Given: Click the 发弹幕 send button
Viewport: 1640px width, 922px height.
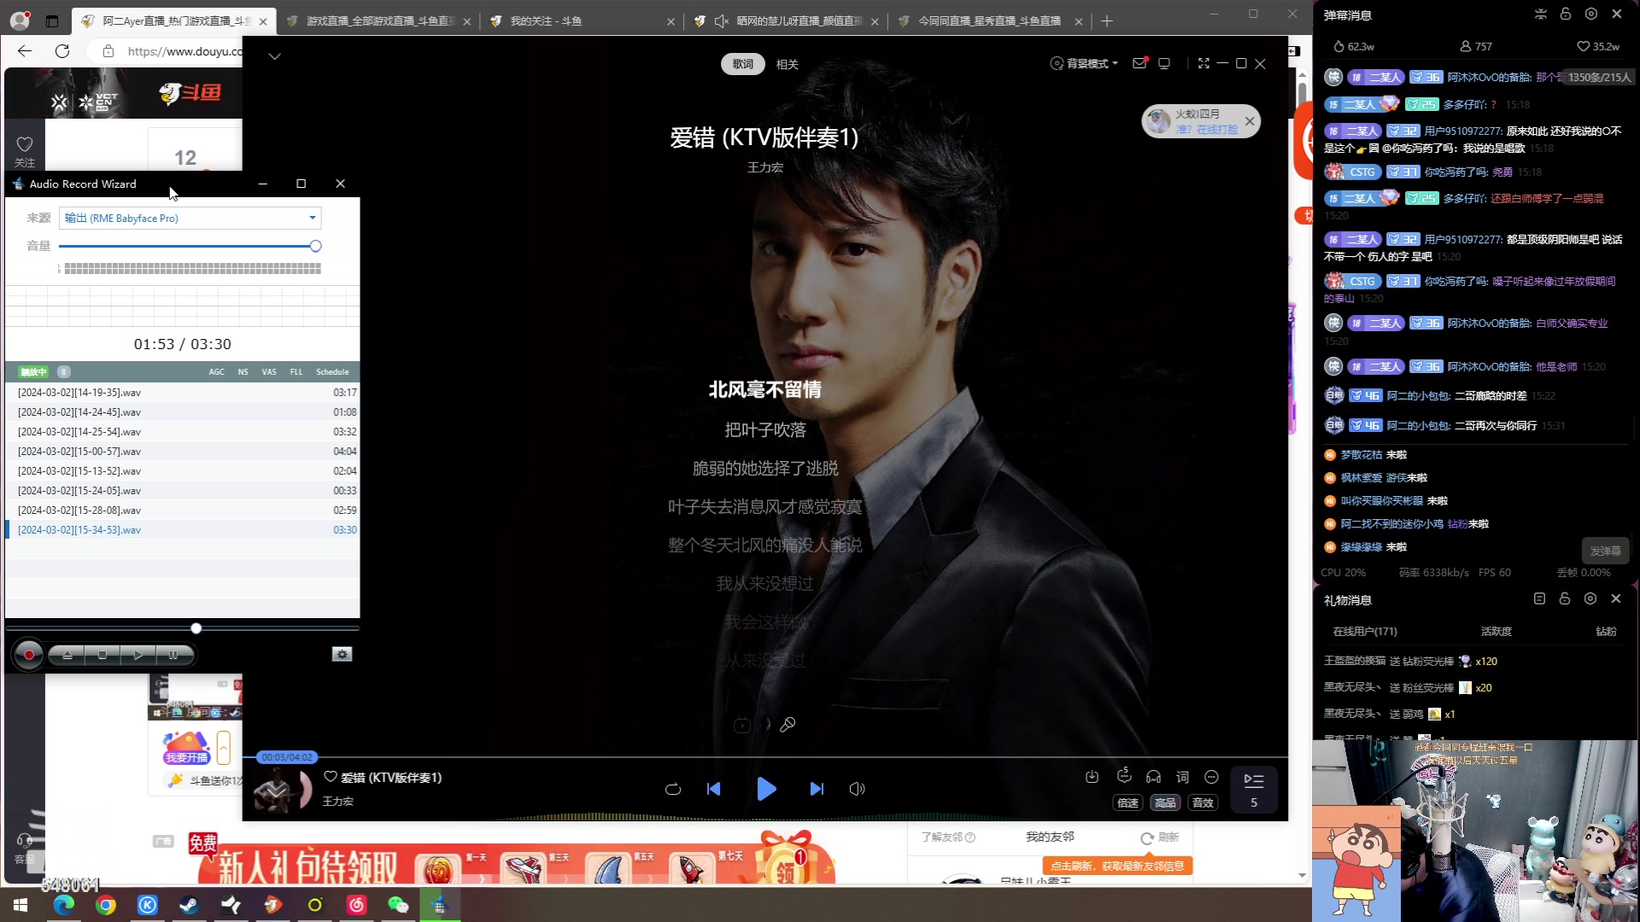Looking at the screenshot, I should coord(1605,551).
